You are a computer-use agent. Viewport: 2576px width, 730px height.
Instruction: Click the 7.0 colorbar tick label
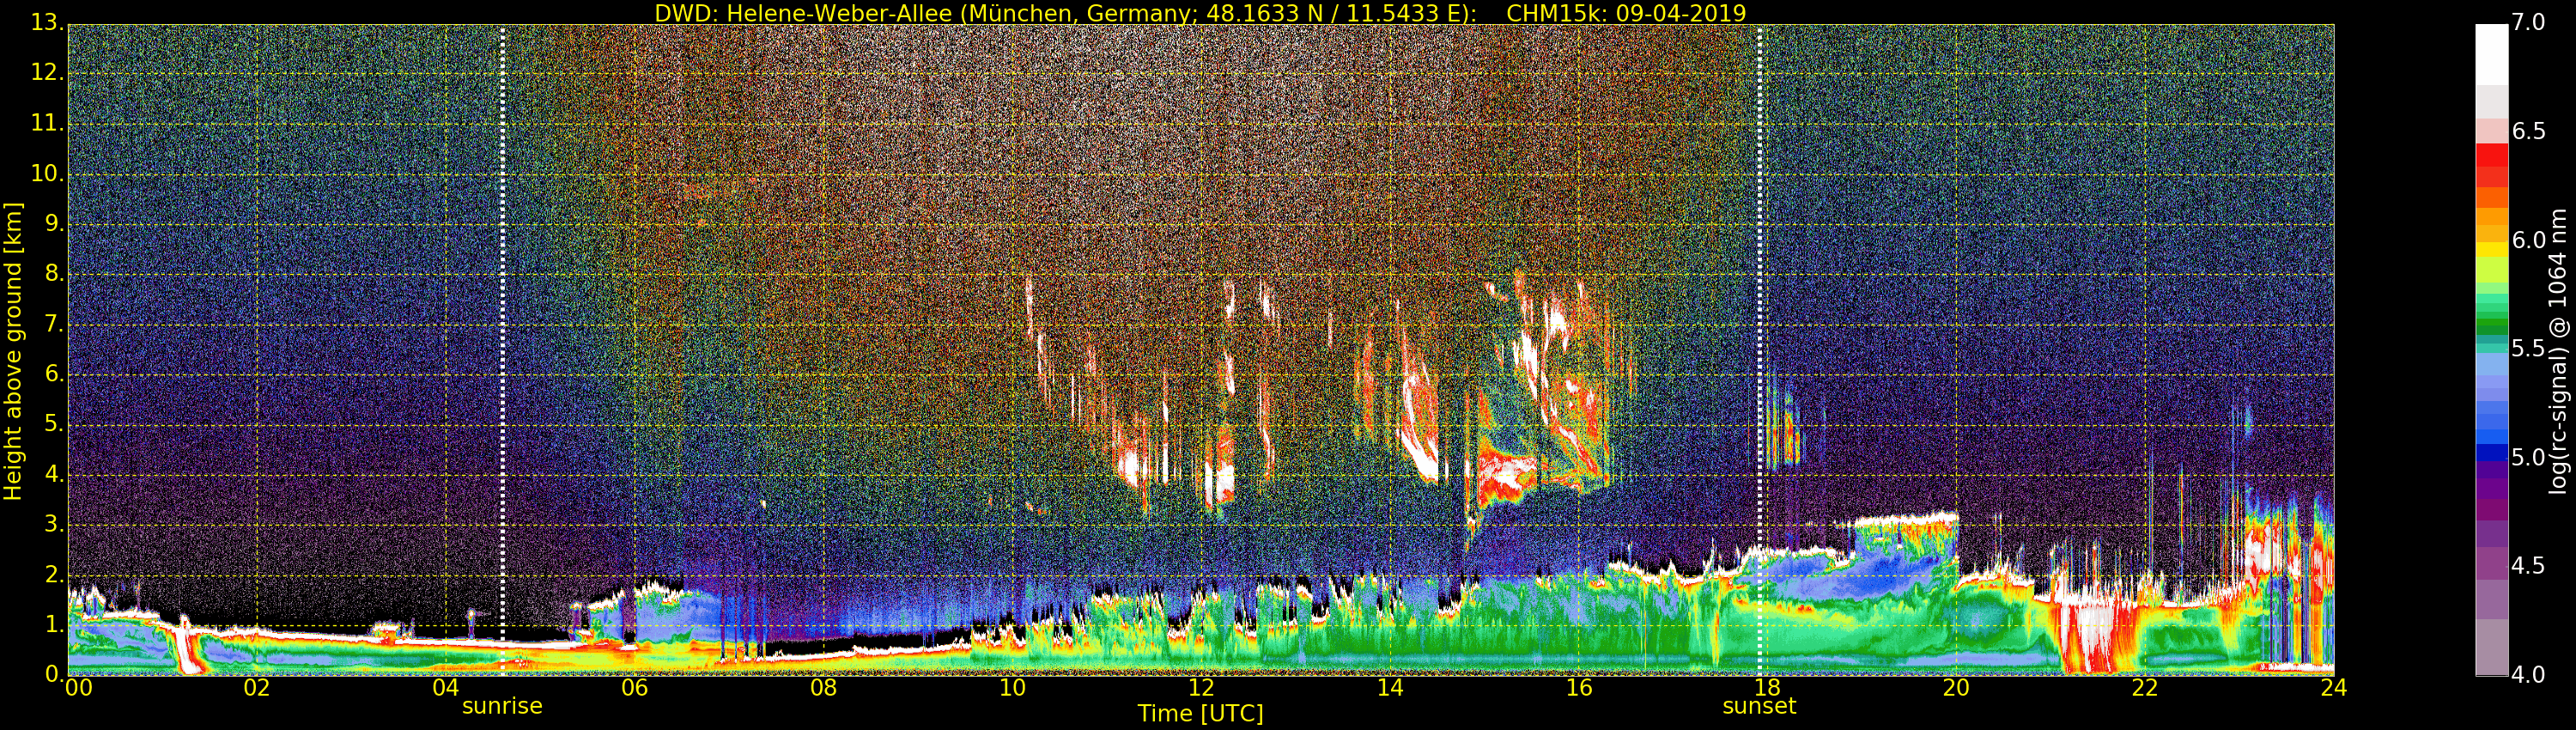2528,23
